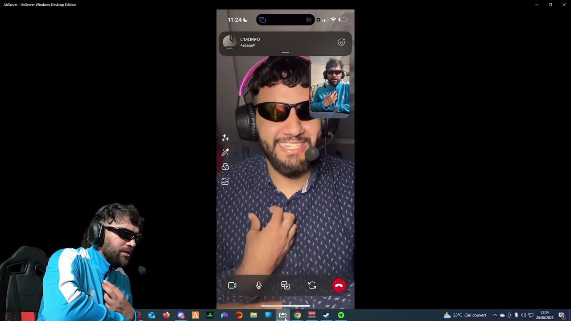Open the orange slanted-logo app in taskbar
571x321 pixels.
195,315
